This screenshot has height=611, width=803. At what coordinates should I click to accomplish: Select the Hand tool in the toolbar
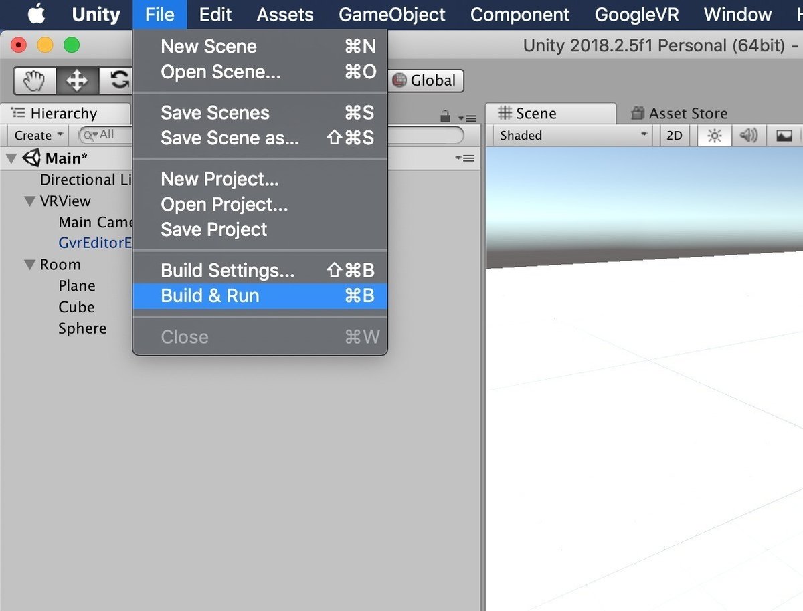click(x=35, y=81)
